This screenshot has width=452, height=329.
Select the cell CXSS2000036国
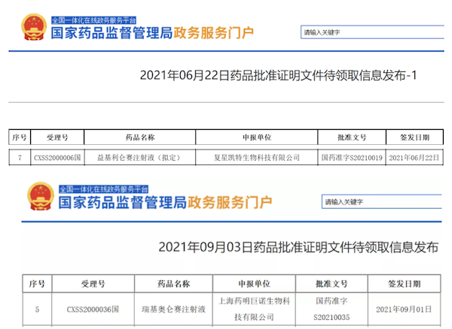pyautogui.click(x=93, y=309)
